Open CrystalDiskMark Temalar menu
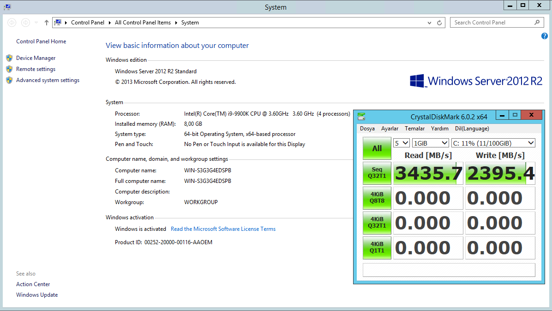The height and width of the screenshot is (311, 552). (415, 129)
